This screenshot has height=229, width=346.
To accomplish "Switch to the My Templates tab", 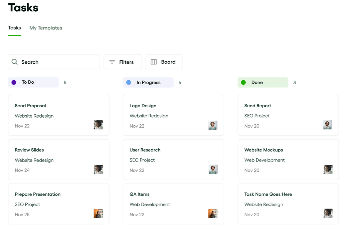I will 46,28.
